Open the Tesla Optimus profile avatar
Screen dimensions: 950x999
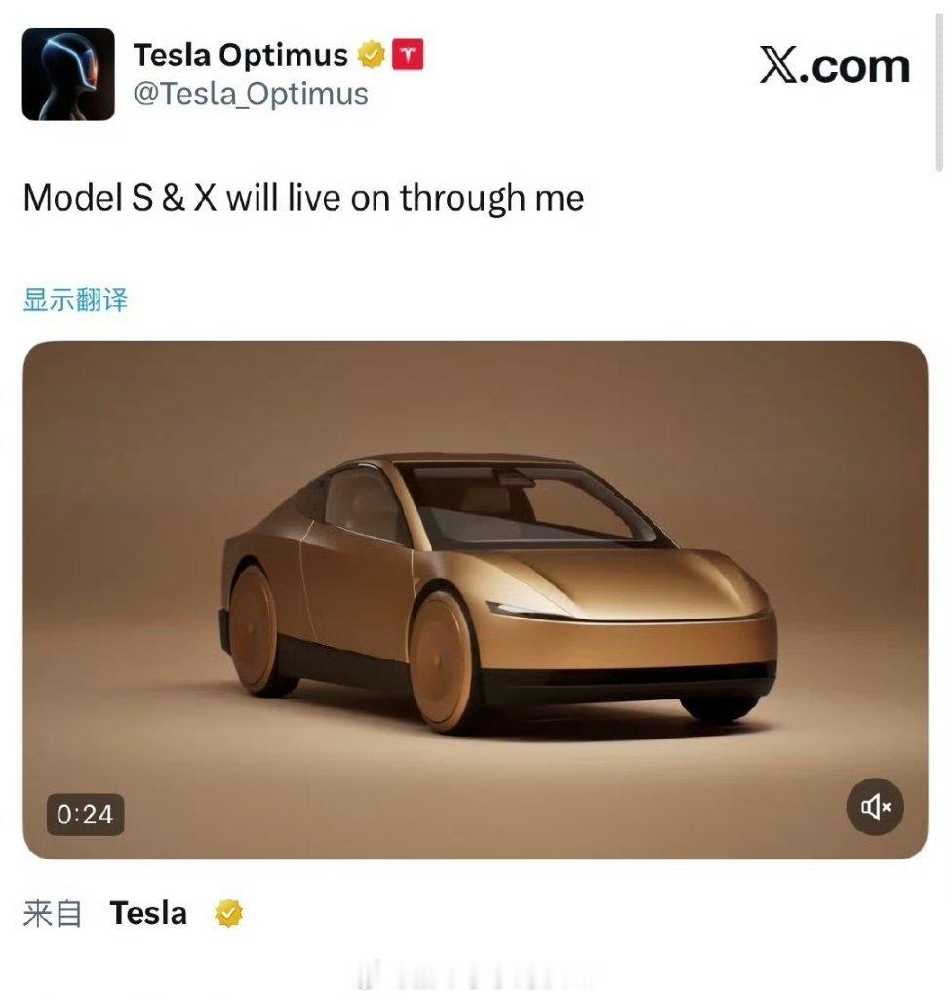click(68, 74)
